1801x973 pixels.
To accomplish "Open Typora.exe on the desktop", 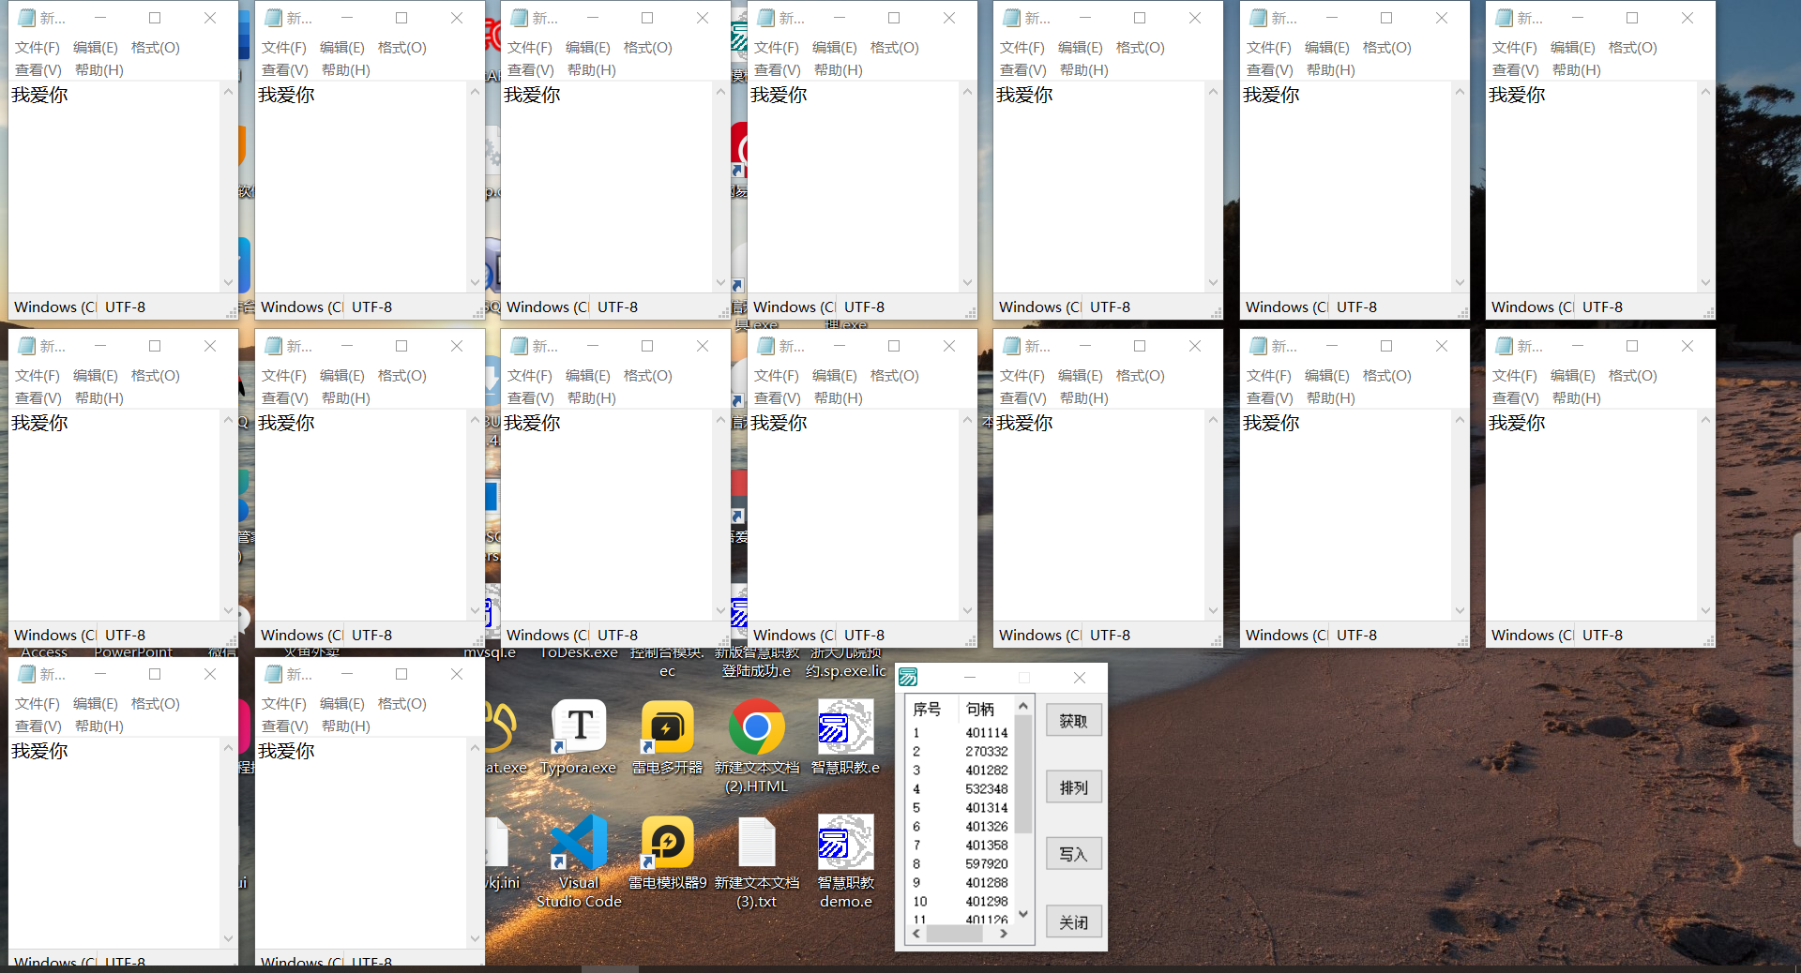I will coord(578,726).
